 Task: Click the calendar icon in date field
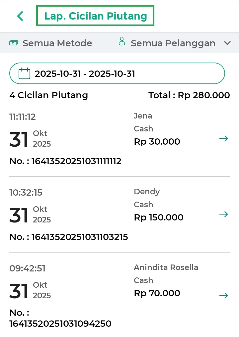pos(24,73)
